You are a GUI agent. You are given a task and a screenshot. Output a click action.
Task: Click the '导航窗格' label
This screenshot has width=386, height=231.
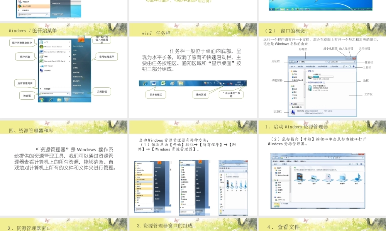(277, 80)
